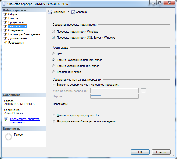Open the Память page
Viewport: 177px width, 159px height.
tap(13, 18)
